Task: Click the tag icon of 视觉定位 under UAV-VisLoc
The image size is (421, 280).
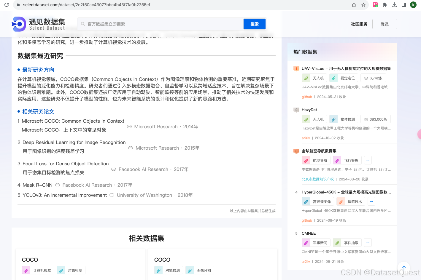Action: pos(333,78)
